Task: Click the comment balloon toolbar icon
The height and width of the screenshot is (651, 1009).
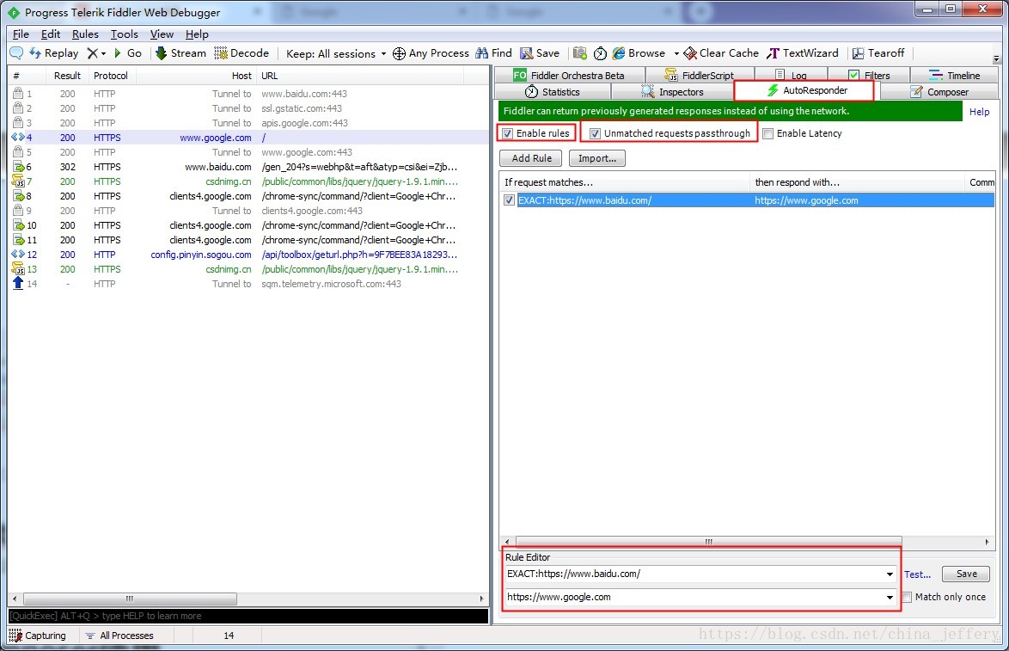Action: point(16,52)
